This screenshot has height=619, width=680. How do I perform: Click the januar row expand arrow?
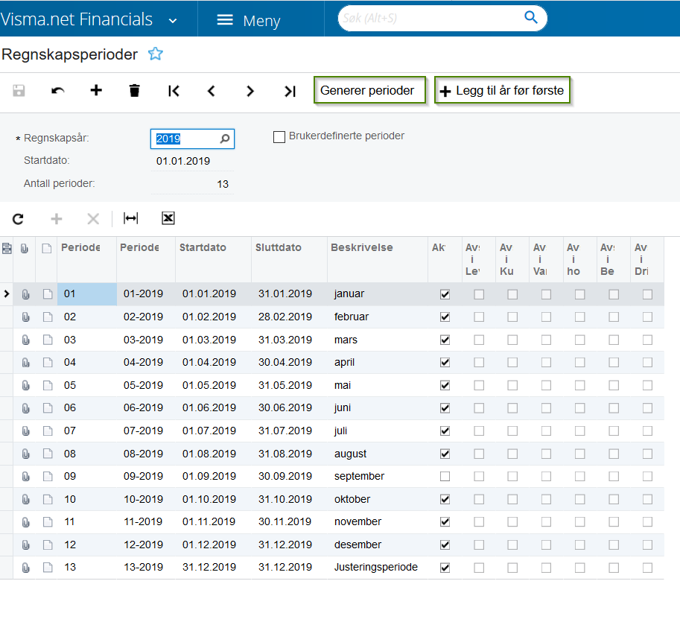coord(7,293)
